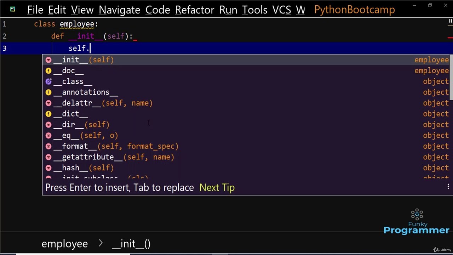Click the pause indicator above editor scrollbar

point(450,22)
